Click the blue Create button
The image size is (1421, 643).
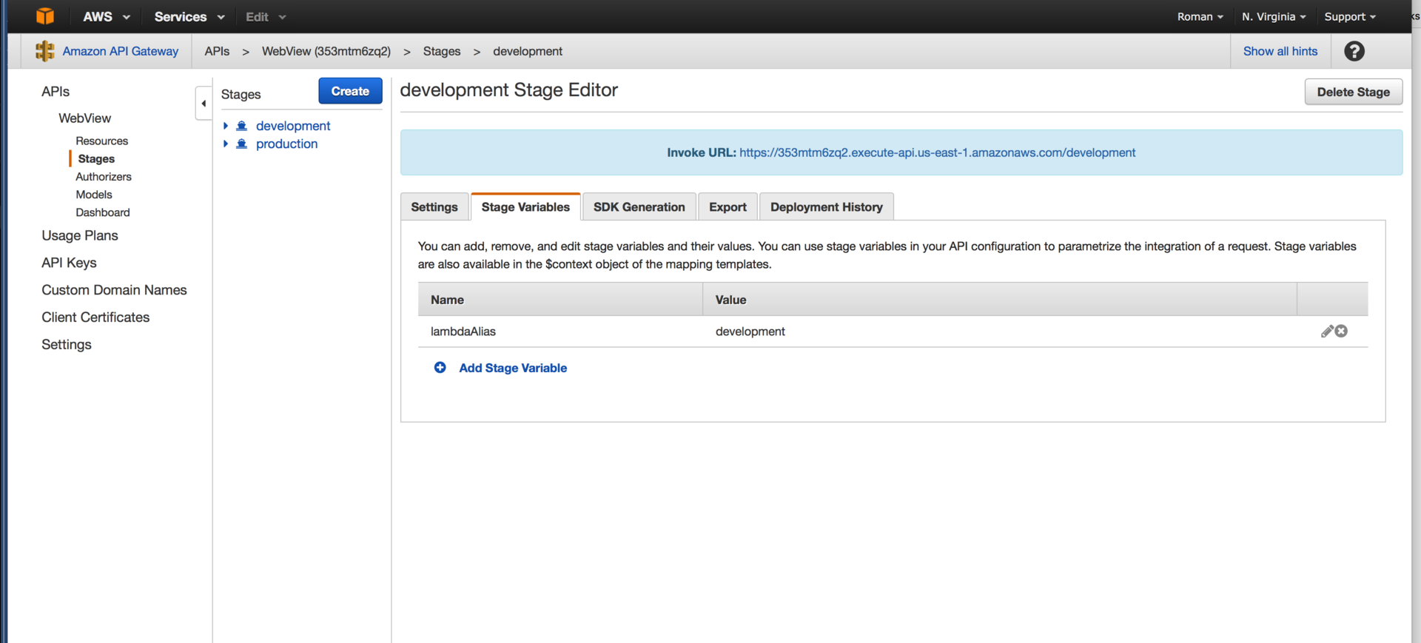(350, 91)
